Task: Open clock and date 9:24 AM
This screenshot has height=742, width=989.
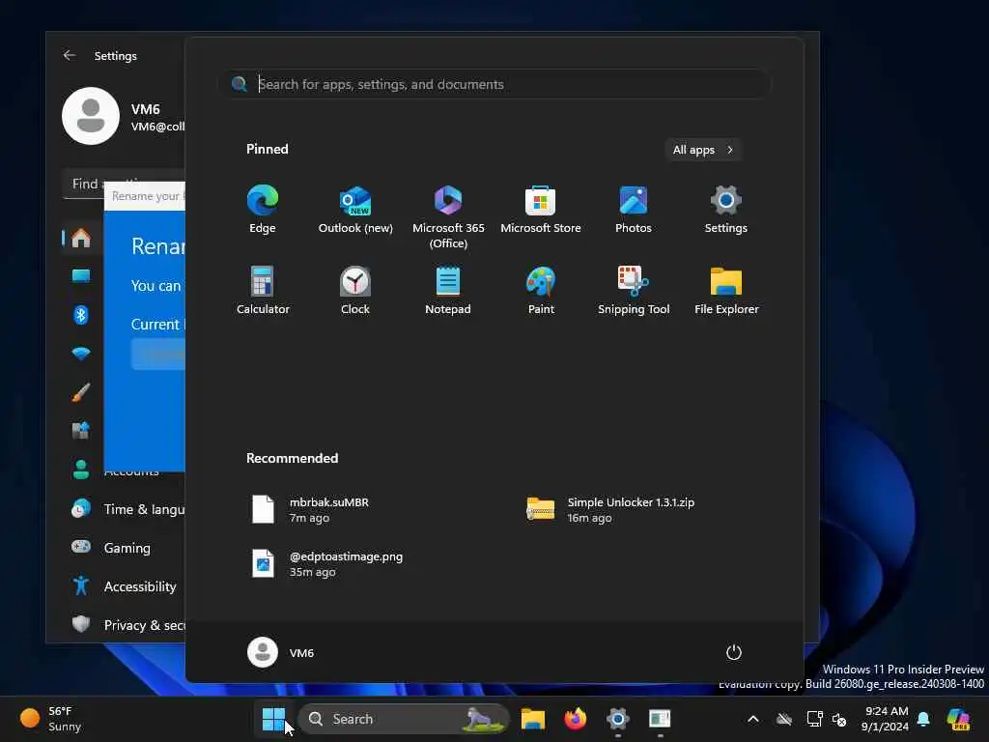Action: click(x=886, y=719)
